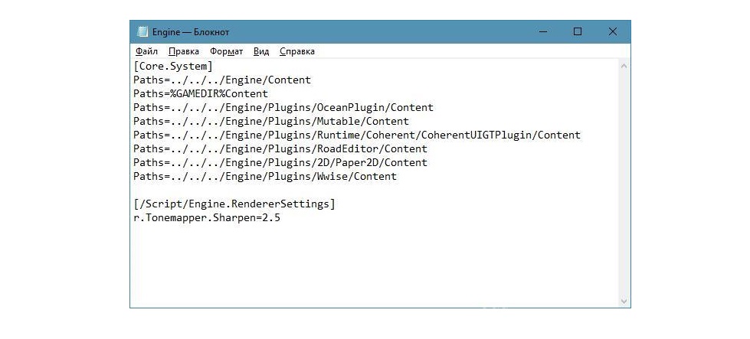
Task: Click the CoherentUIGTPlugin path line
Action: pyautogui.click(x=356, y=135)
